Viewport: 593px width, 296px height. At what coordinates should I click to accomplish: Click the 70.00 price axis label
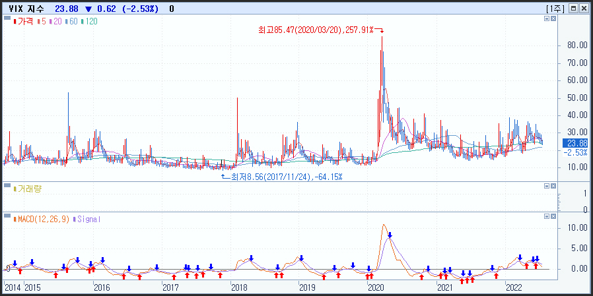coord(577,63)
